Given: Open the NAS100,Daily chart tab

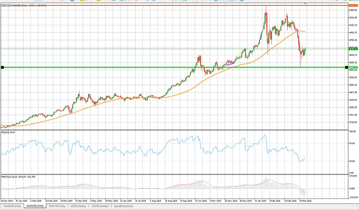Looking at the screenshot, I should point(57,206).
